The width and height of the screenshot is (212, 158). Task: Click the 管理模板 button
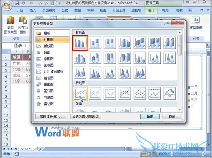click(x=51, y=117)
